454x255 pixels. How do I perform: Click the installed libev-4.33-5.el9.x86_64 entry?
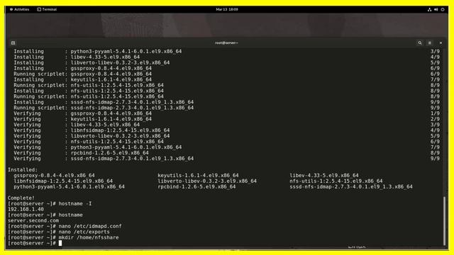[x=324, y=175]
